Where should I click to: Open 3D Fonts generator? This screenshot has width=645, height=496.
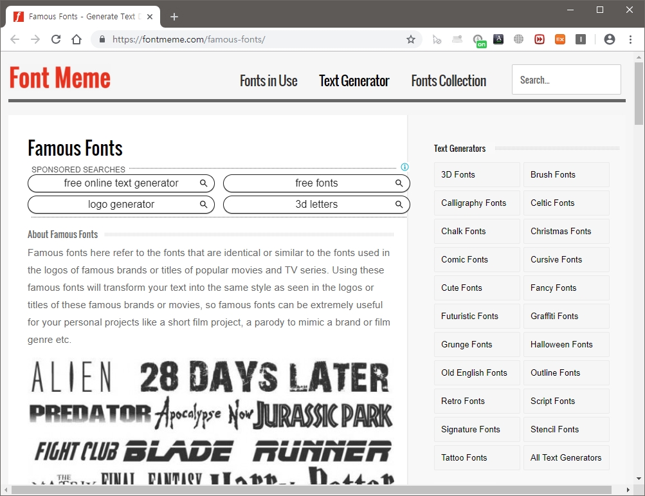(477, 174)
